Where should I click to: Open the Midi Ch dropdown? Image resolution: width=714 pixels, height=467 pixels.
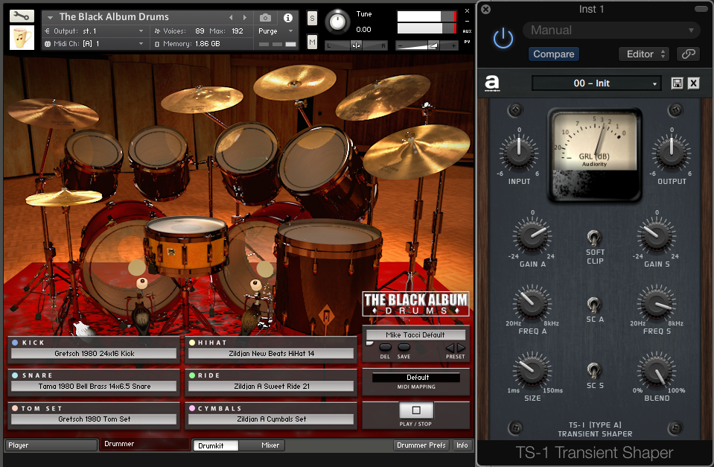[x=94, y=44]
